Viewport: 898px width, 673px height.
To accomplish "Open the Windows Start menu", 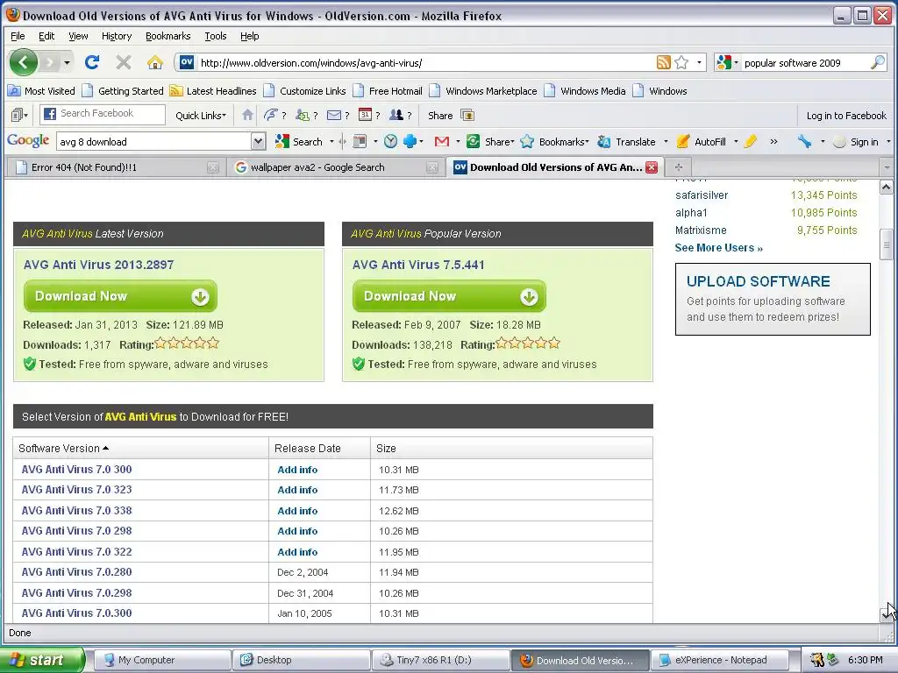I will 42,660.
